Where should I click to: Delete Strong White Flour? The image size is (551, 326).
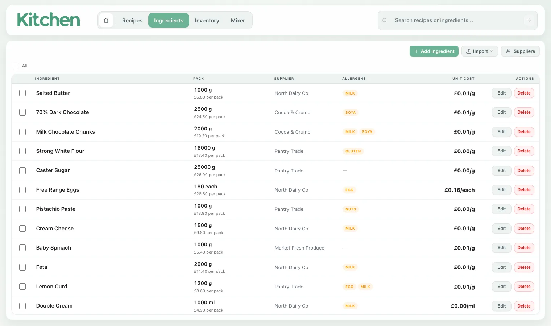point(524,151)
